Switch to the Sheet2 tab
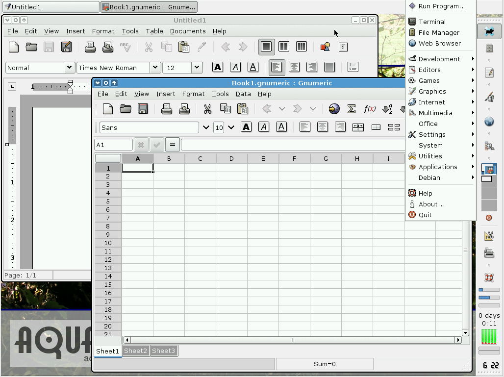504x377 pixels. click(x=136, y=351)
